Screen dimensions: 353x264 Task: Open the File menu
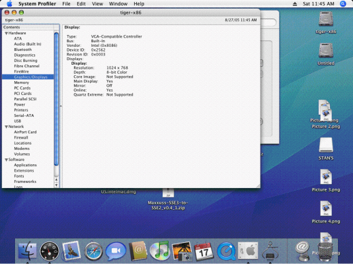point(66,3)
